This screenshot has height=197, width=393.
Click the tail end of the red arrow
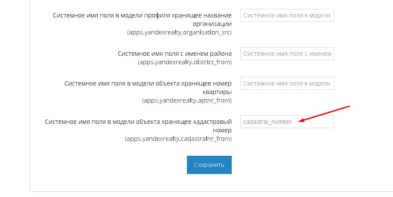pyautogui.click(x=348, y=106)
